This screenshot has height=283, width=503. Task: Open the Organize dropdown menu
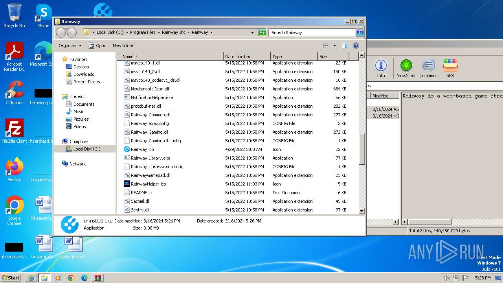pyautogui.click(x=70, y=46)
